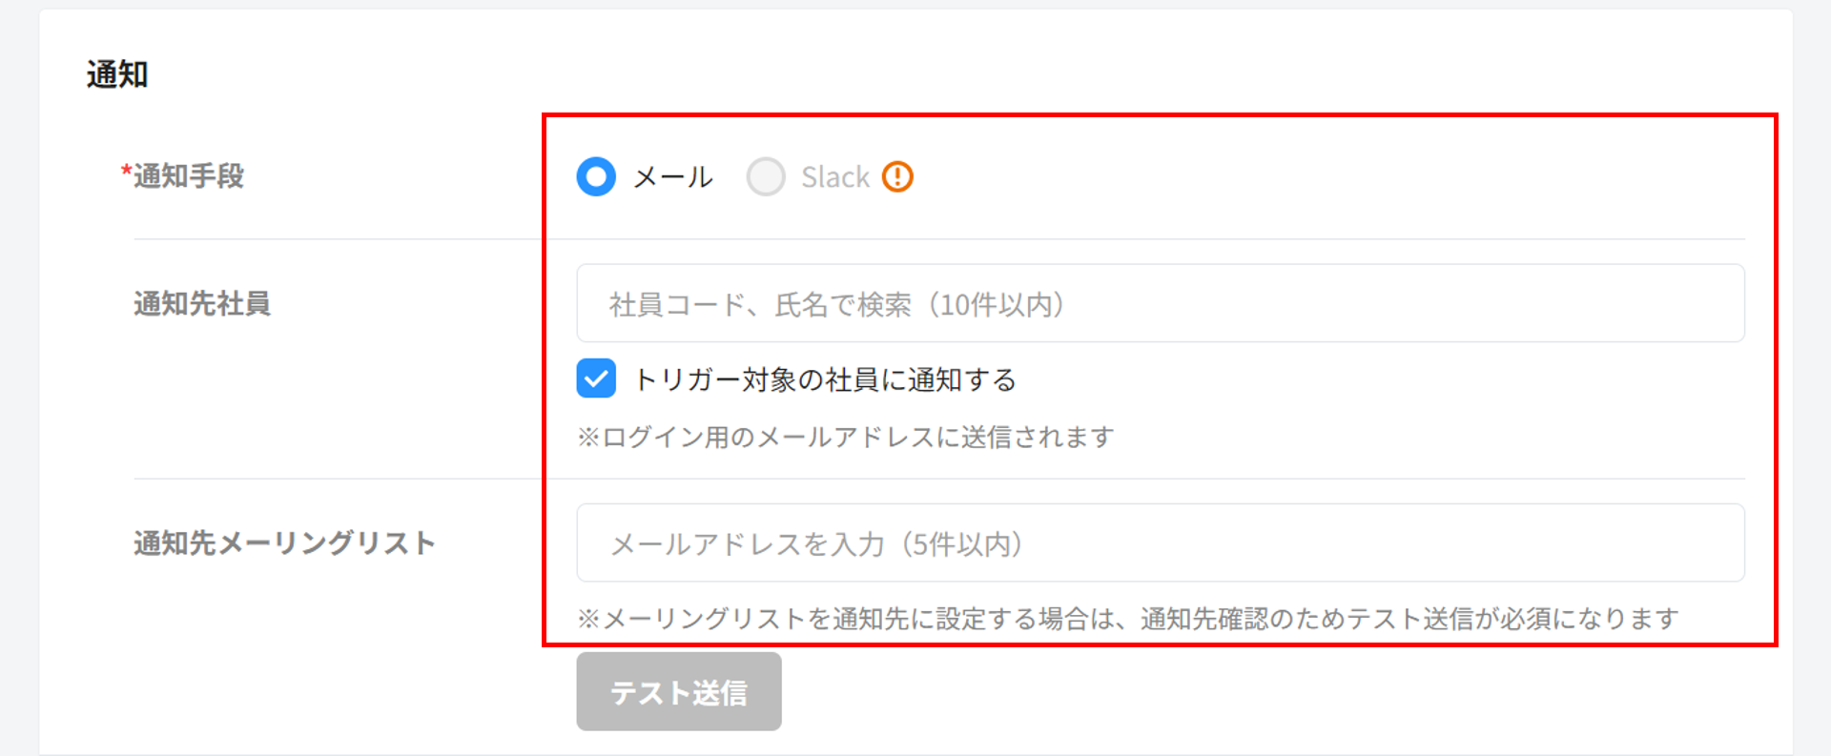Select the Slack radio button
Viewport: 1831px width, 756px height.
point(766,176)
